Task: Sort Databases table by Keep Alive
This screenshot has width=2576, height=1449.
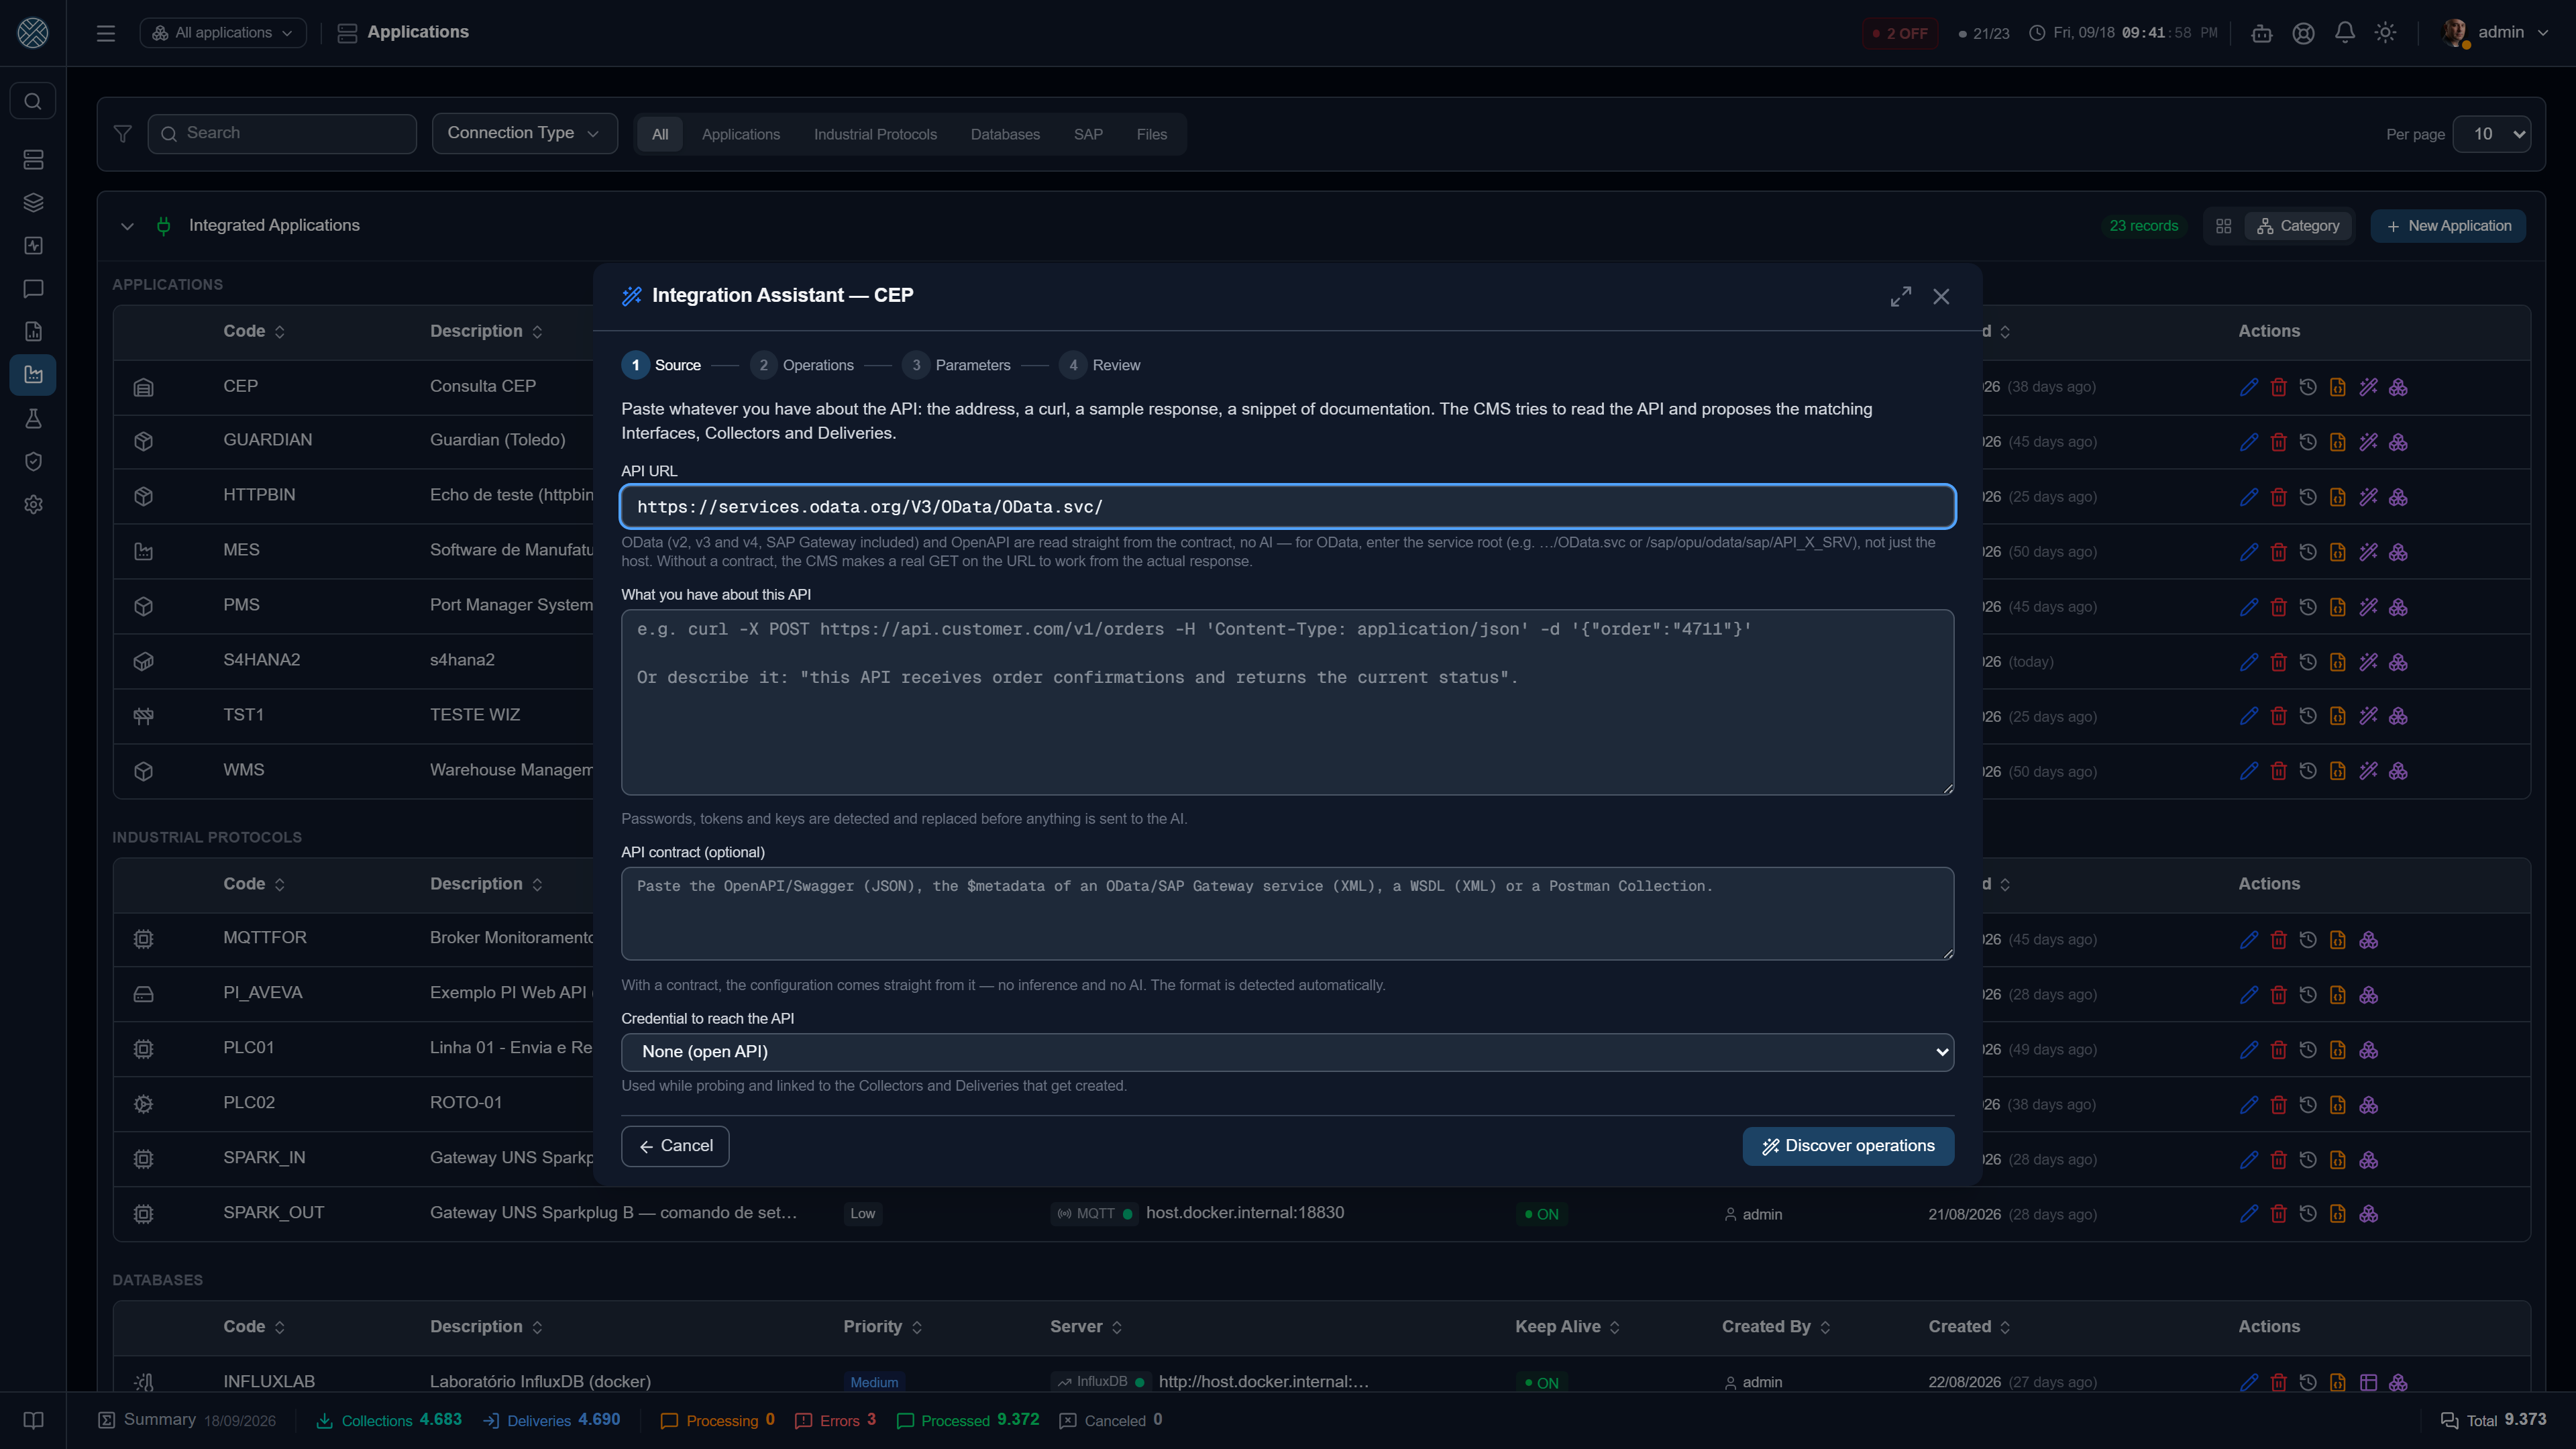Action: pyautogui.click(x=1567, y=1327)
